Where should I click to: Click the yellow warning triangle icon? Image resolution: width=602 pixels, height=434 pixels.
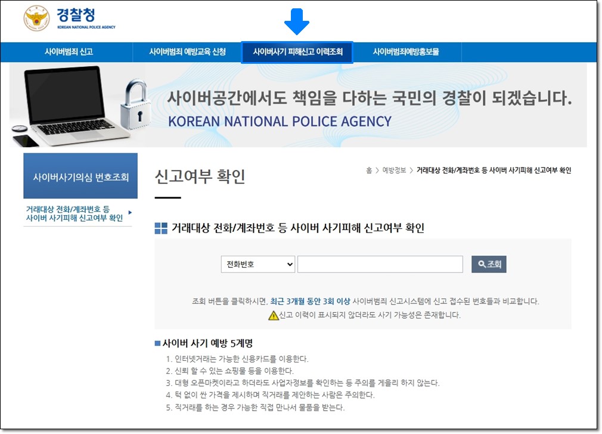click(x=273, y=315)
